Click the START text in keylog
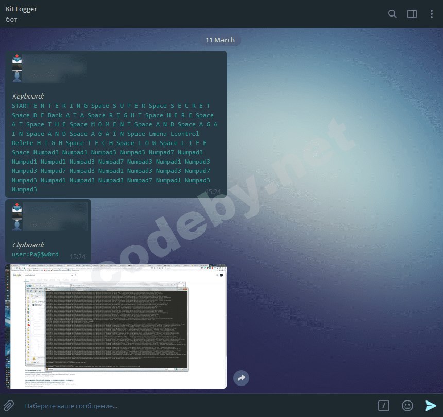The width and height of the screenshot is (443, 417). click(21, 106)
